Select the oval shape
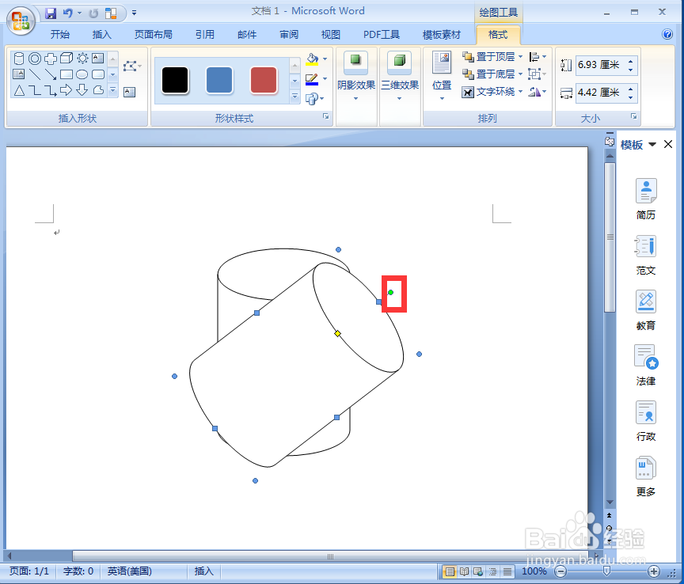 [x=82, y=74]
